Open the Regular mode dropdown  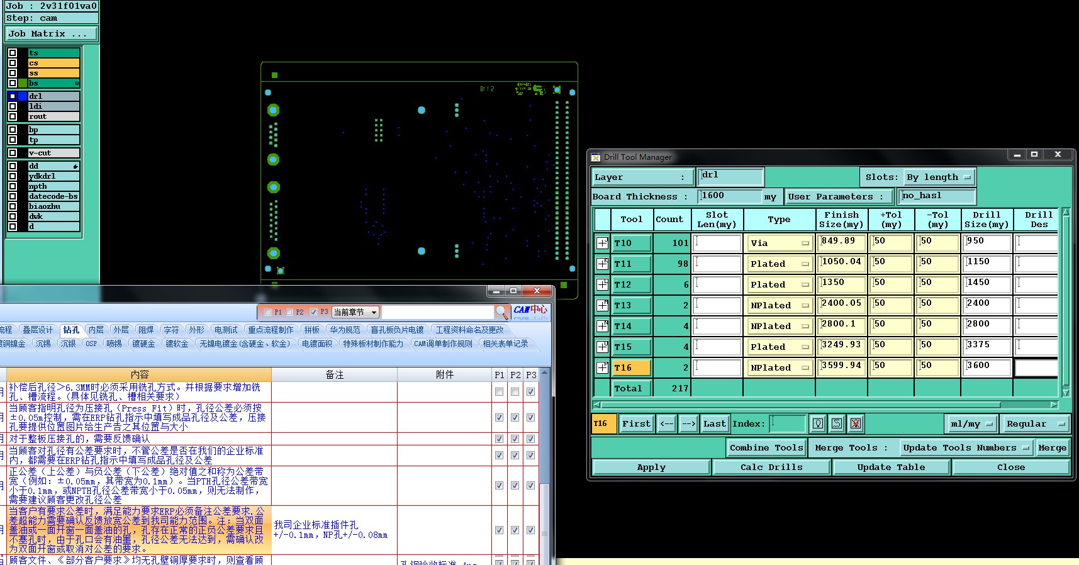pos(1036,424)
